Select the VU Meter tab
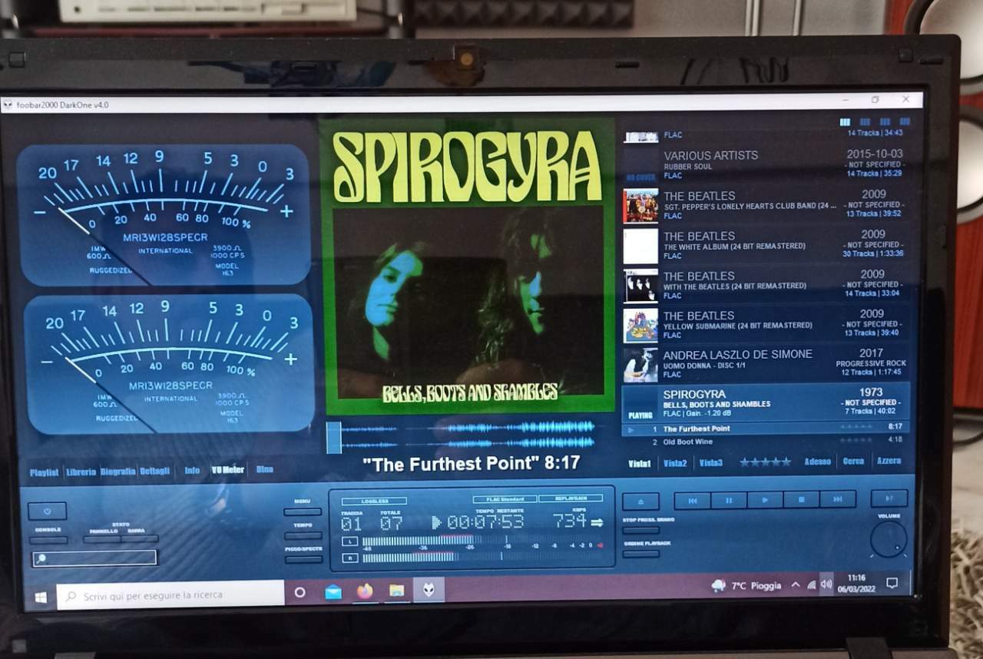This screenshot has height=659, width=983. pyautogui.click(x=227, y=469)
